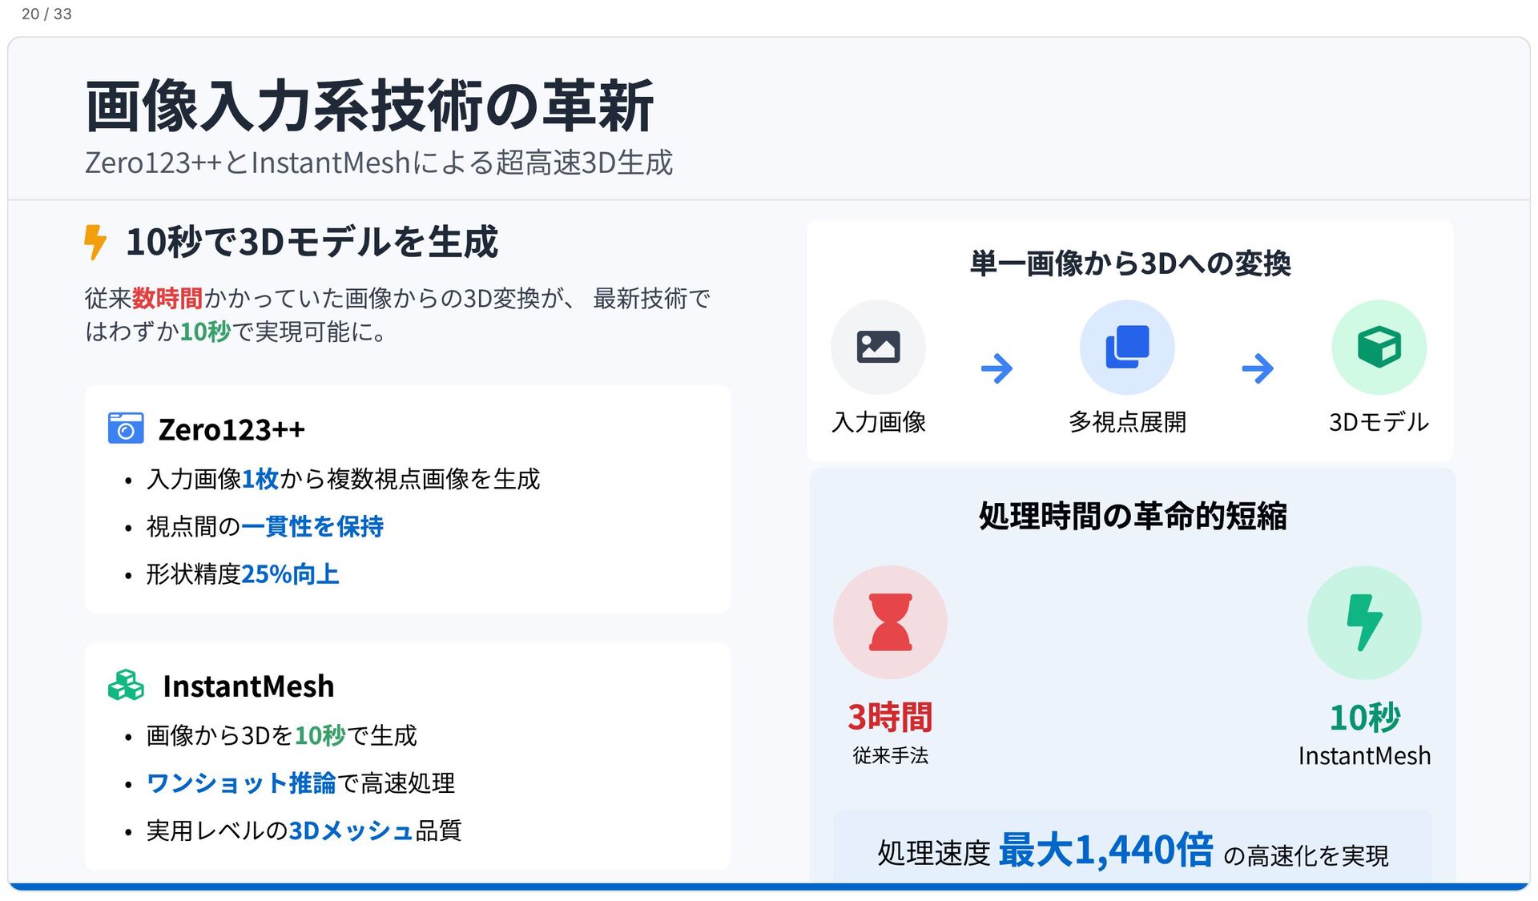Click the green 10秒 value under bolt
The width and height of the screenshot is (1538, 901).
coord(1365,717)
